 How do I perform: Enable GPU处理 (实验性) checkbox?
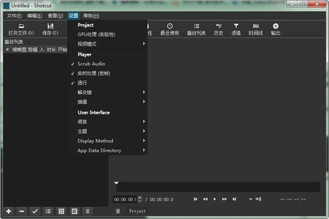[96, 34]
